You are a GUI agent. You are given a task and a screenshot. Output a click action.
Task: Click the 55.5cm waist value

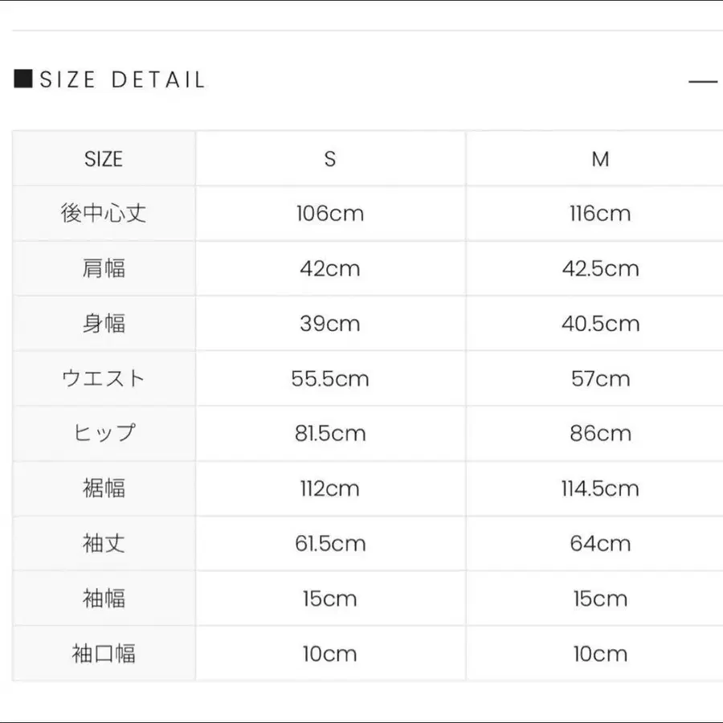330,378
